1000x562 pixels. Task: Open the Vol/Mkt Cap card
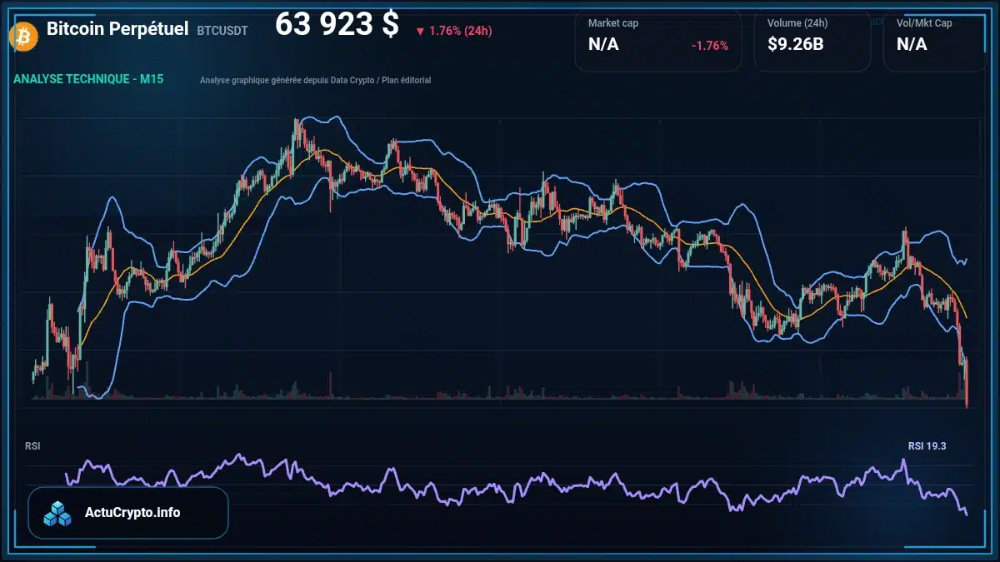[936, 41]
